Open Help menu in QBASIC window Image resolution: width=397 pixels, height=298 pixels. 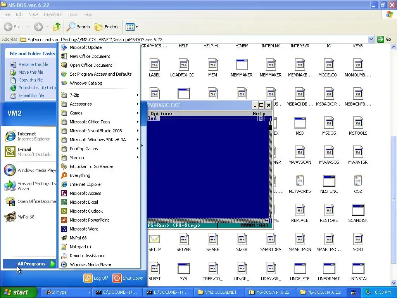point(259,114)
